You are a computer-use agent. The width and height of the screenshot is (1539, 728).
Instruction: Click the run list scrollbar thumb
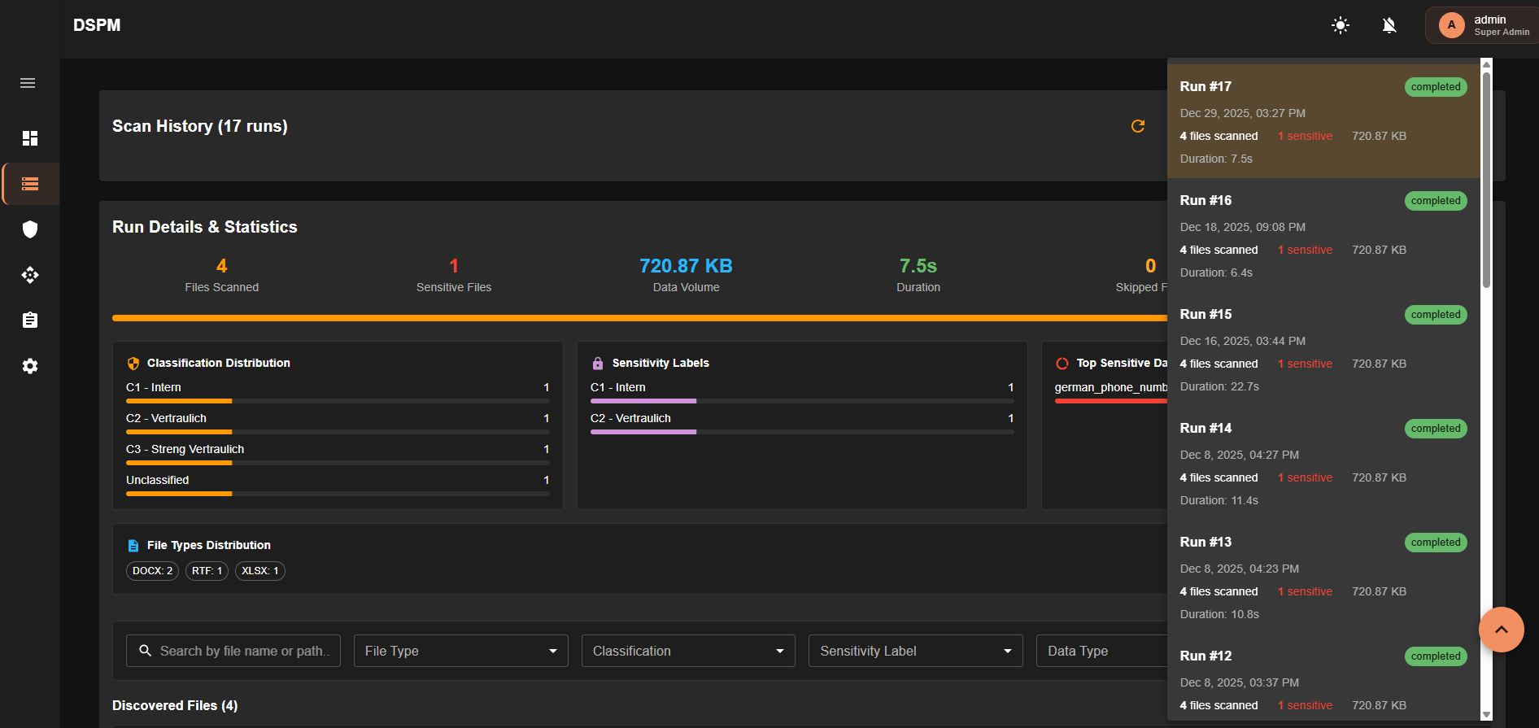click(1486, 179)
